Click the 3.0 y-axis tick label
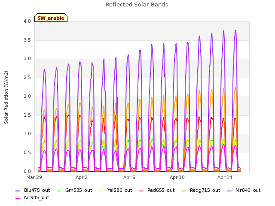Image resolution: width=275 pixels, height=206 pixels. click(x=27, y=59)
